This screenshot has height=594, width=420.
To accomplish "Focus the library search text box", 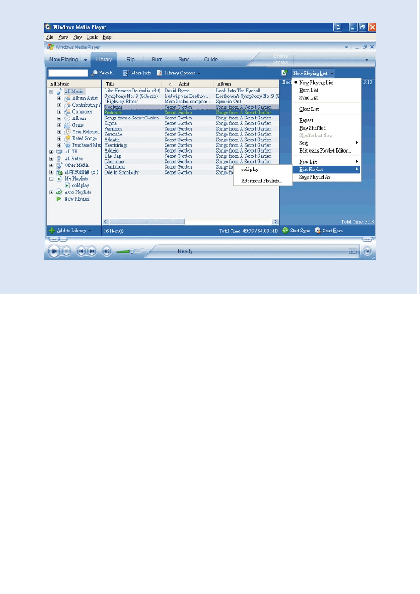I will (68, 73).
